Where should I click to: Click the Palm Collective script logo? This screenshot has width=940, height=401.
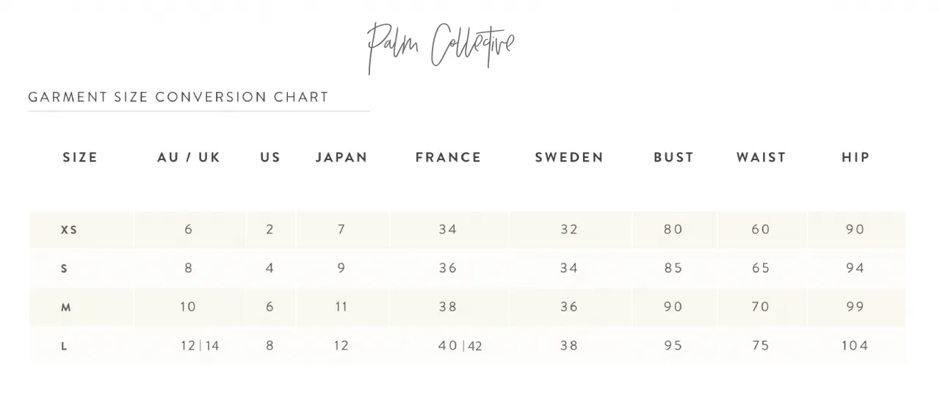441,48
